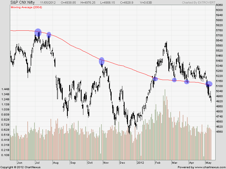Click the large blue marker in July
226x169 pixels.
point(38,32)
